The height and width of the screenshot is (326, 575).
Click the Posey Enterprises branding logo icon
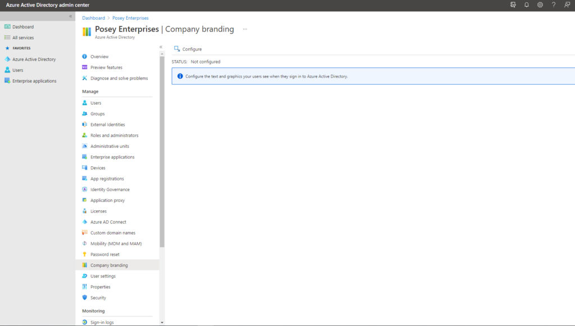tap(87, 32)
